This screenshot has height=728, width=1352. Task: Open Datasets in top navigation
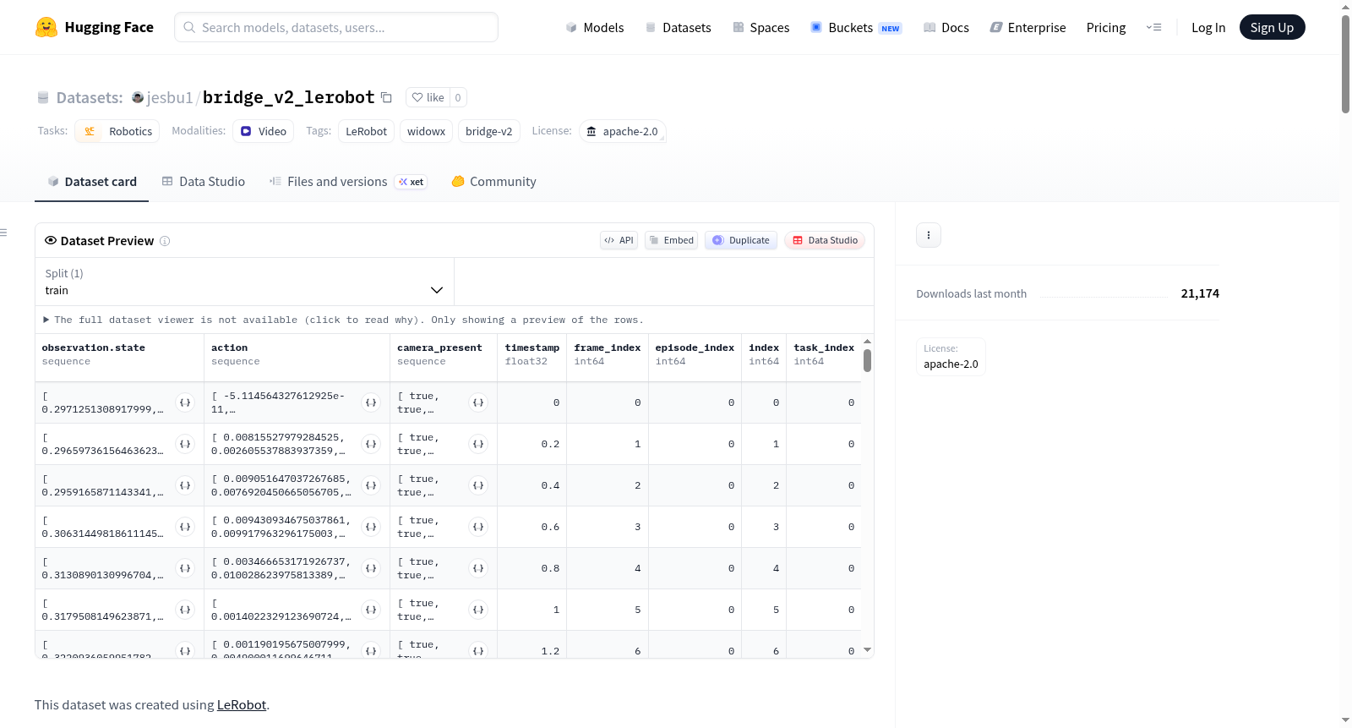coord(679,27)
